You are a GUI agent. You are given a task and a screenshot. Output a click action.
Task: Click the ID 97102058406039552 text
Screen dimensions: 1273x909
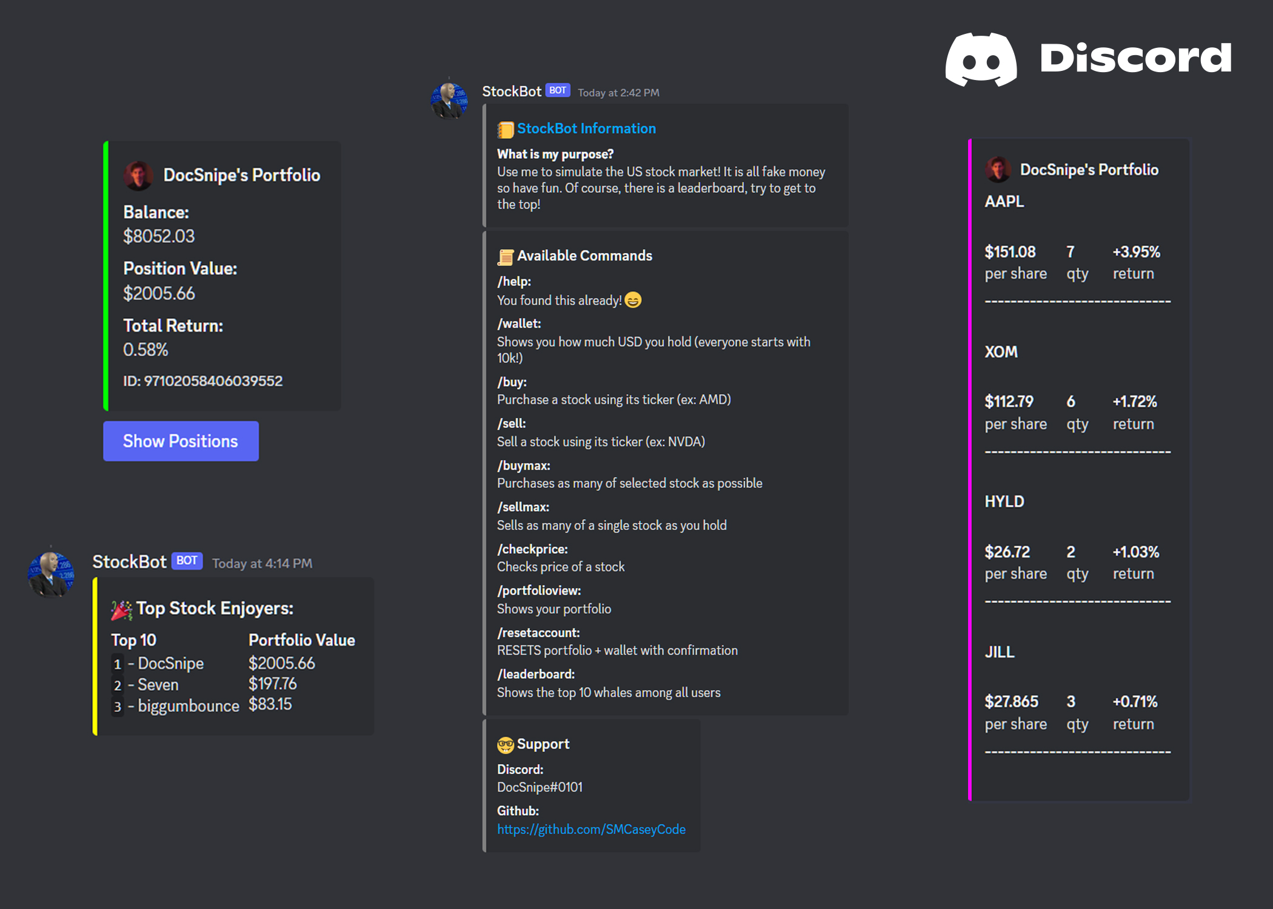click(x=202, y=381)
